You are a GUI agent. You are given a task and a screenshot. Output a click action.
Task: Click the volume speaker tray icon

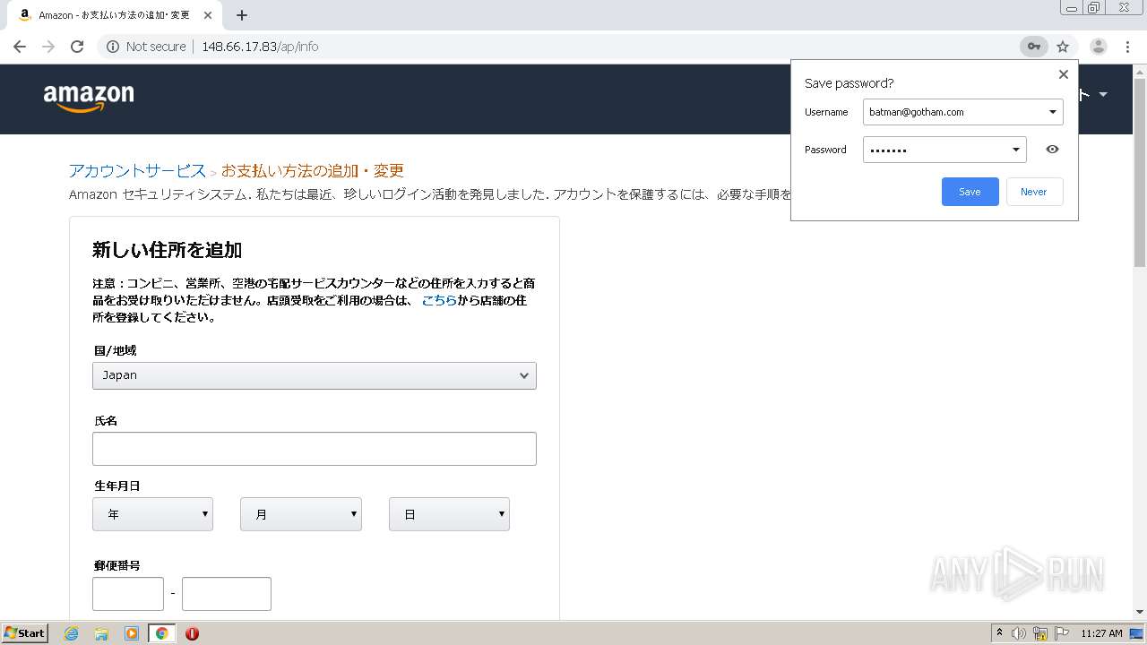[x=1019, y=633]
